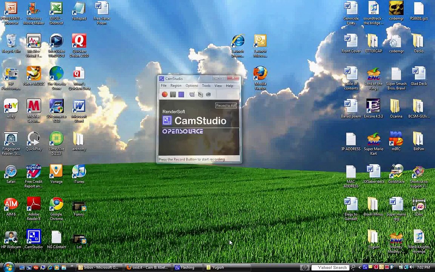Select the Windows Movie Maker shortcut
This screenshot has width=435, height=272.
34,14
